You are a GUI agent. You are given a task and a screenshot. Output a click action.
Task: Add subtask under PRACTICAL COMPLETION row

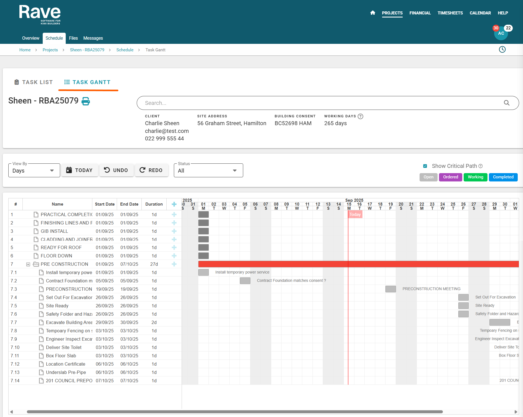(x=174, y=214)
